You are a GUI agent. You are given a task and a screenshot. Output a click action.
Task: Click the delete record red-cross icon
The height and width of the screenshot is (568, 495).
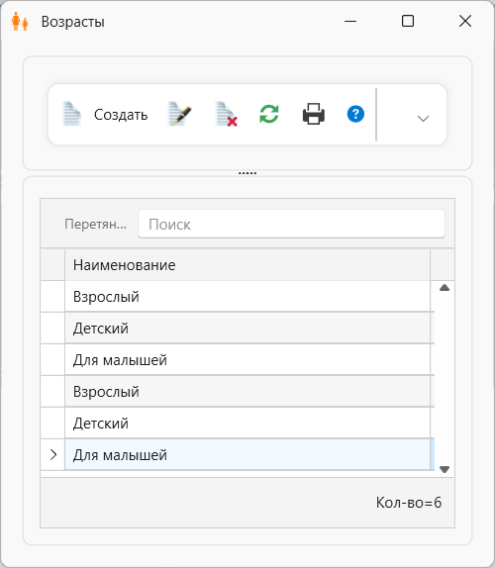227,114
